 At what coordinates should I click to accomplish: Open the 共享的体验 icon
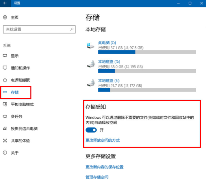point(5,141)
